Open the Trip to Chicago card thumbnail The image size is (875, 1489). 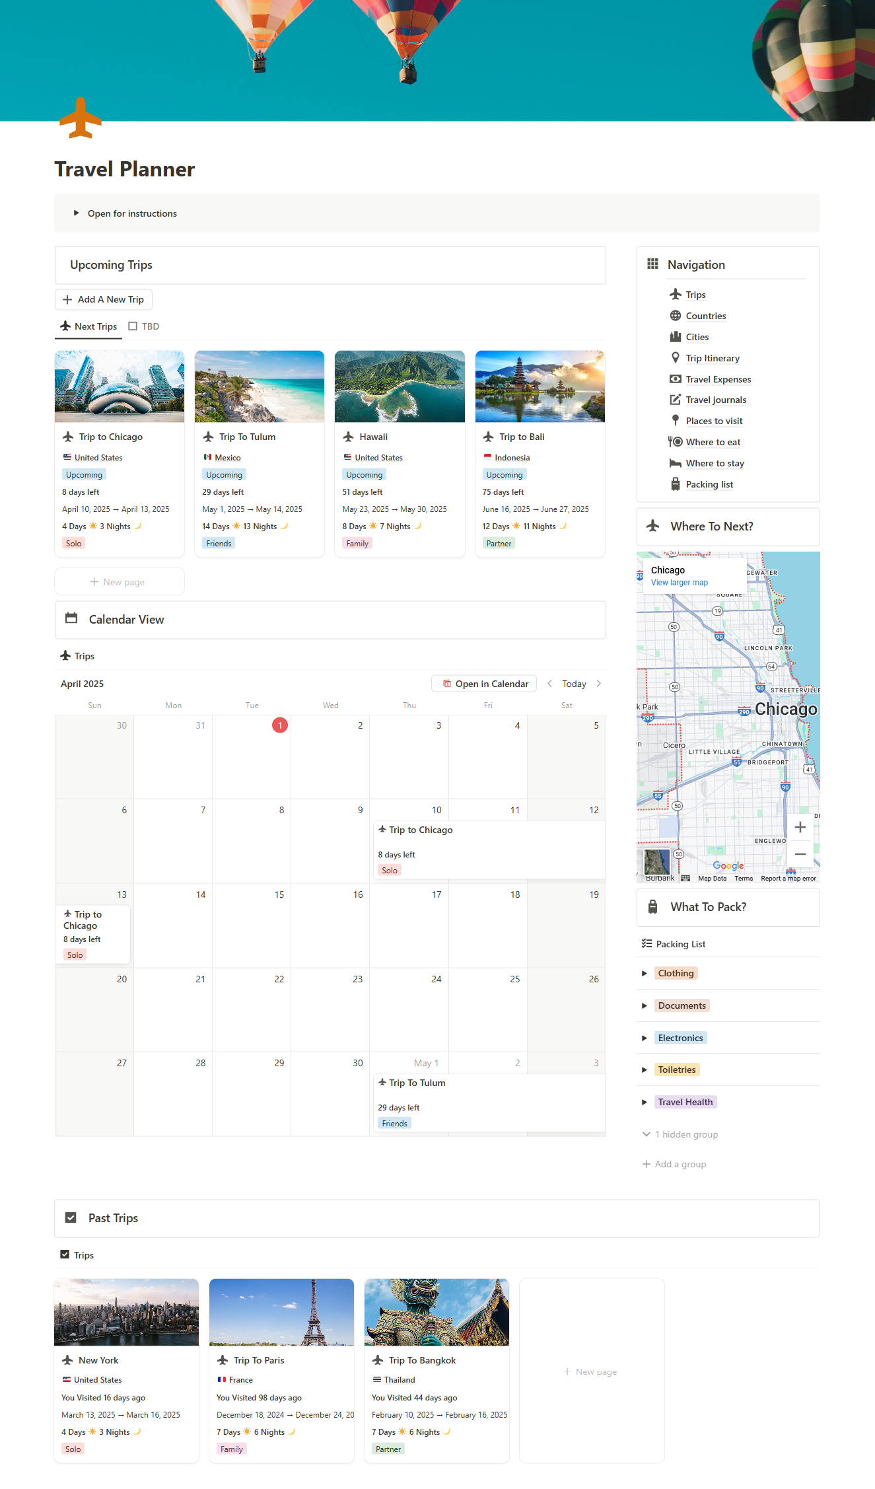(120, 386)
